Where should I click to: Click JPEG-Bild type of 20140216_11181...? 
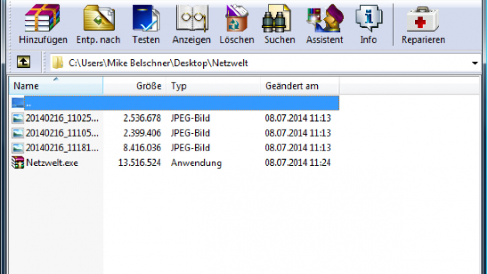click(190, 148)
